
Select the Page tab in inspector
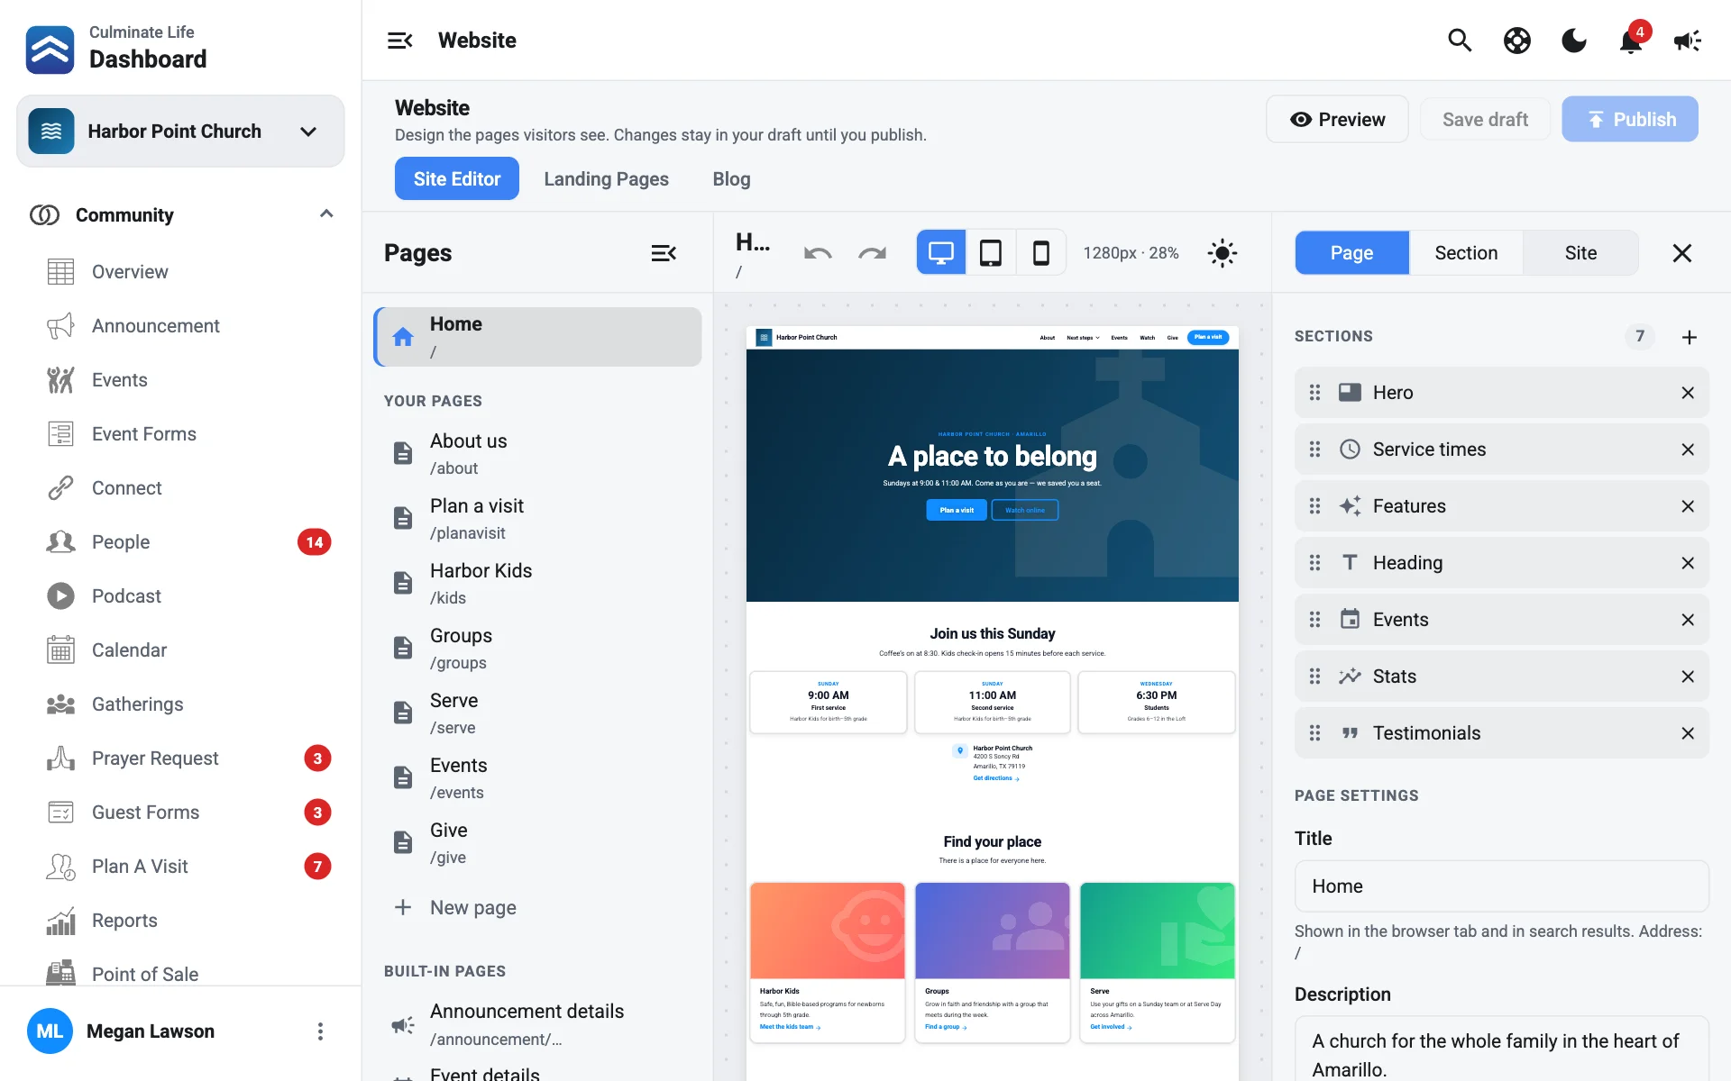click(1351, 253)
